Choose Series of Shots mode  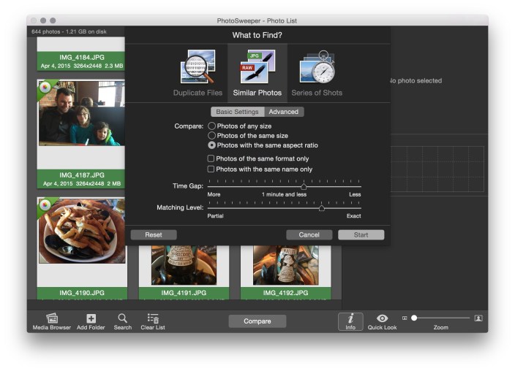317,72
